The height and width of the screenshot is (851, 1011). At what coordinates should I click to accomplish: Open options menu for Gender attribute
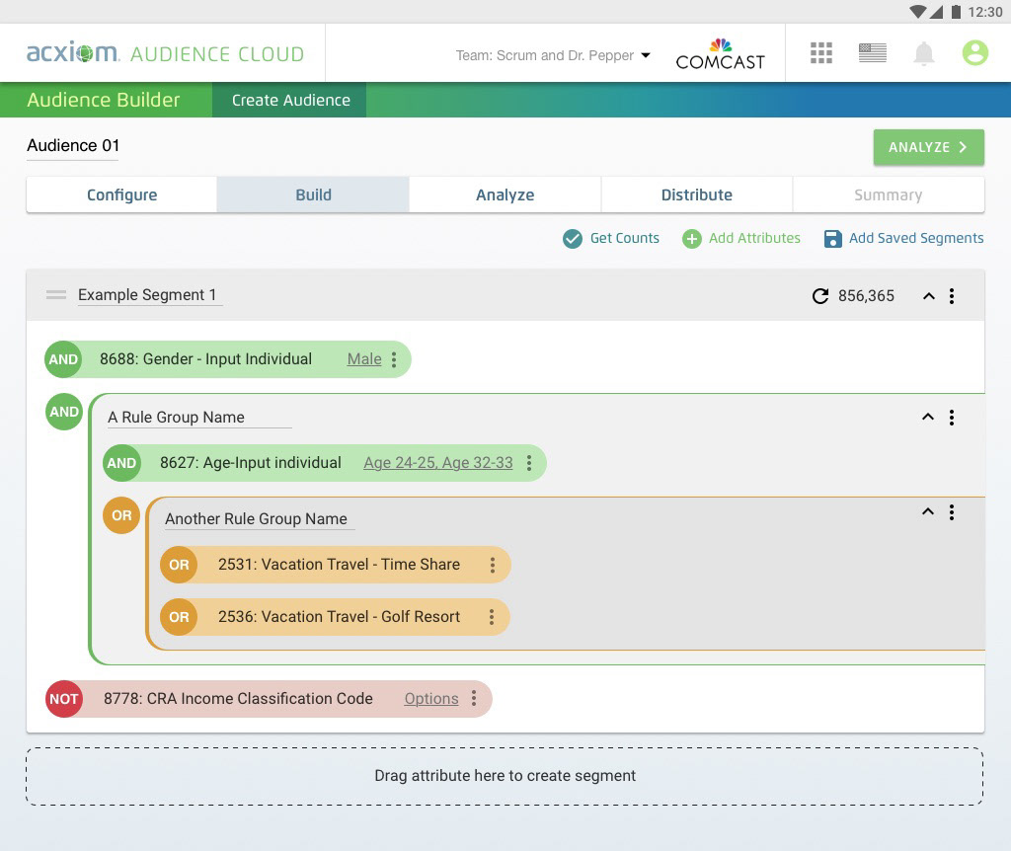(394, 360)
